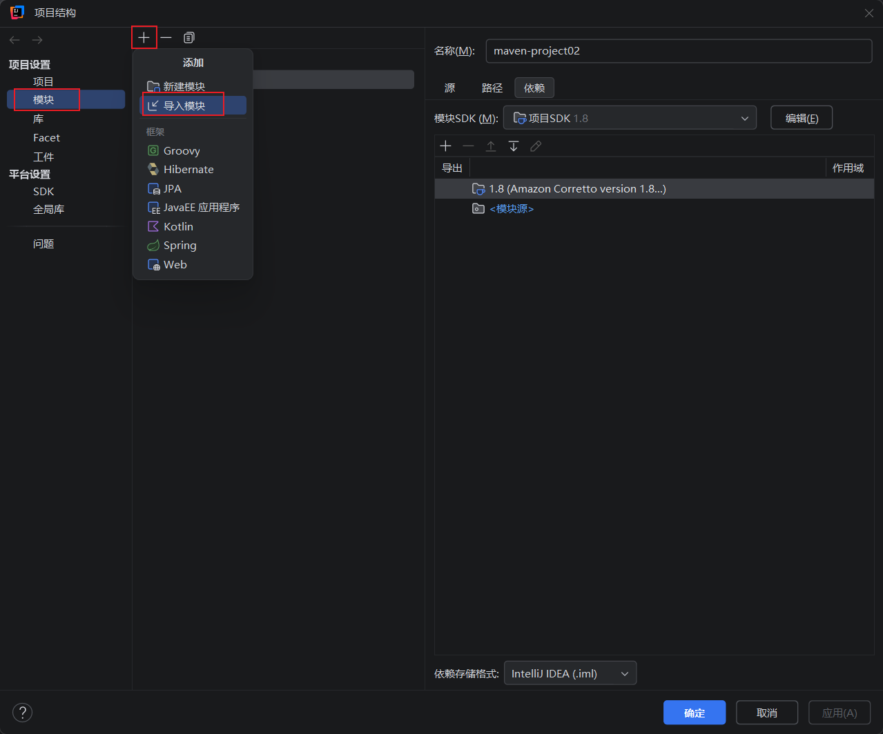The width and height of the screenshot is (883, 734).
Task: Switch to the 依赖 tab
Action: 534,88
